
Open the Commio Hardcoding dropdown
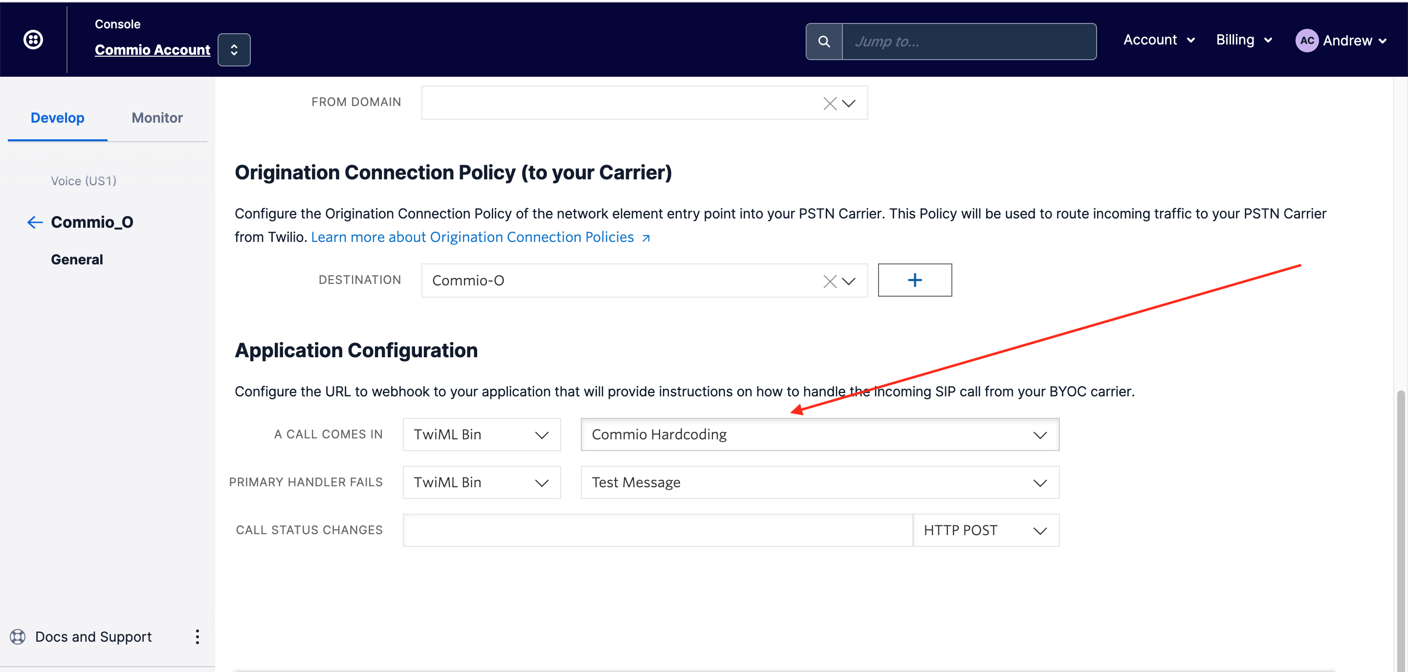tap(820, 435)
